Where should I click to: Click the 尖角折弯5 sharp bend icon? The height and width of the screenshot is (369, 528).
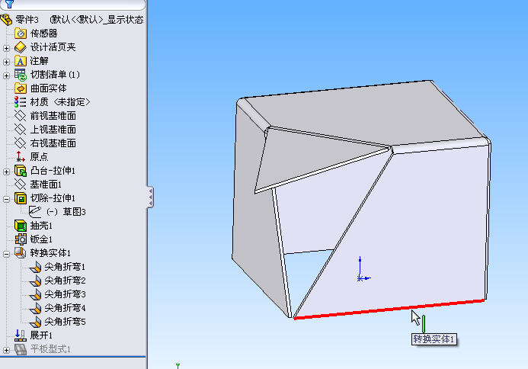pyautogui.click(x=35, y=322)
